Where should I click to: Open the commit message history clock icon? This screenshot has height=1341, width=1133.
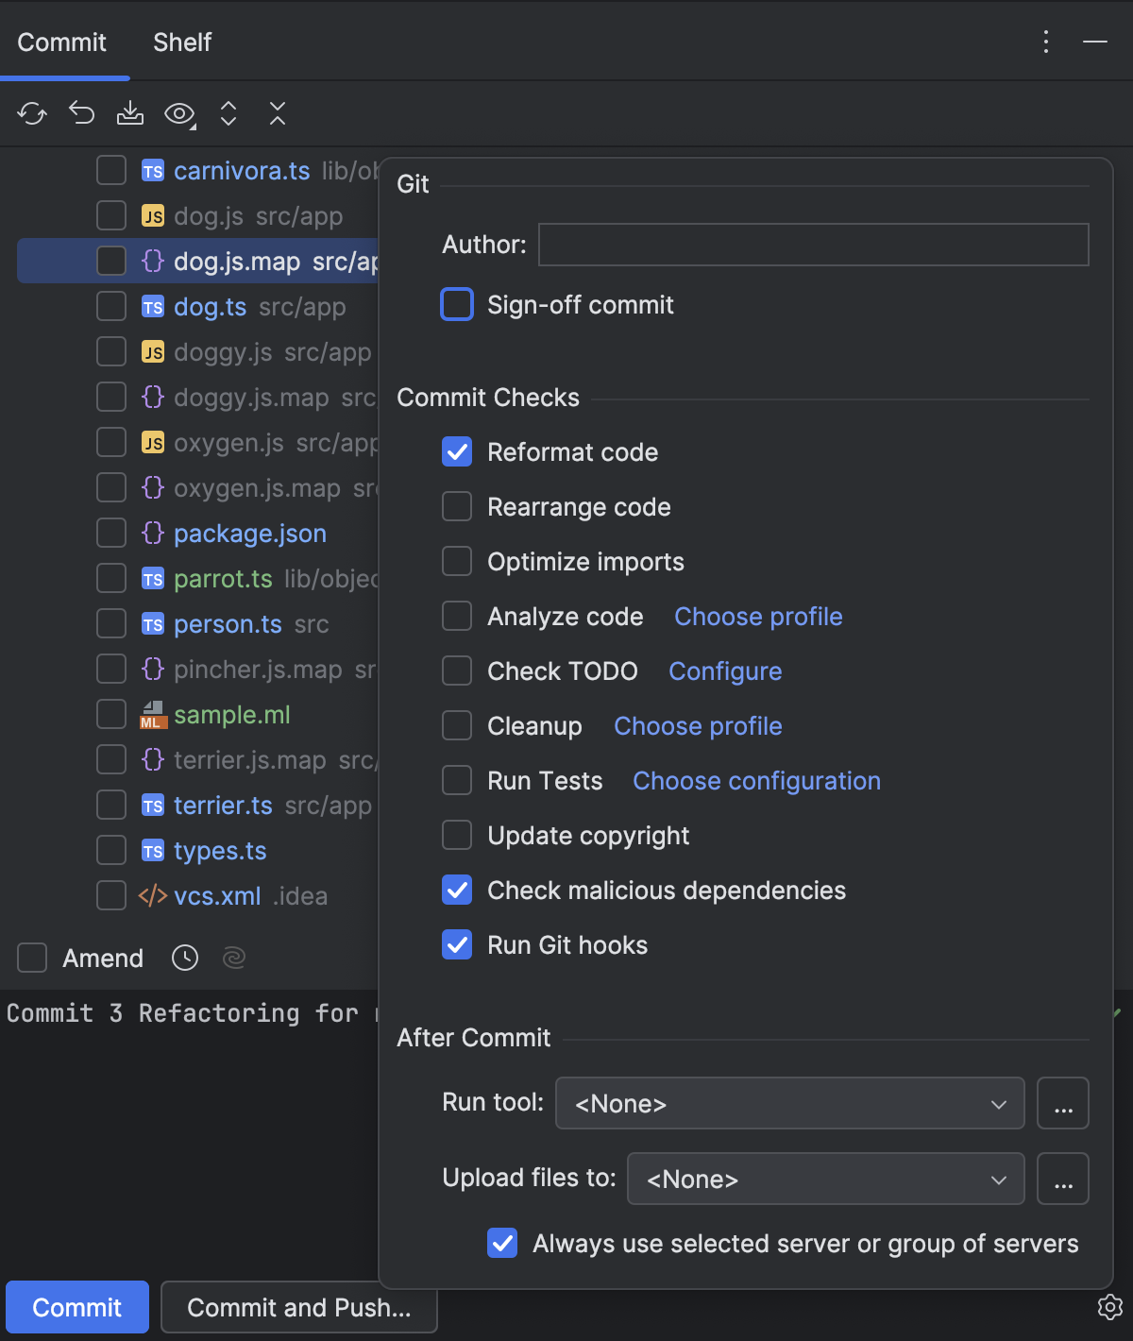pos(184,958)
